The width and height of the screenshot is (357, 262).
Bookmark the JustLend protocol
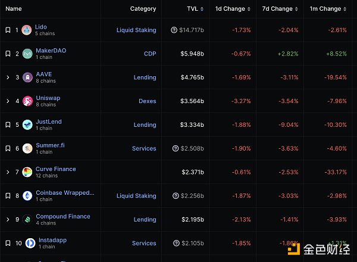pyautogui.click(x=8, y=125)
